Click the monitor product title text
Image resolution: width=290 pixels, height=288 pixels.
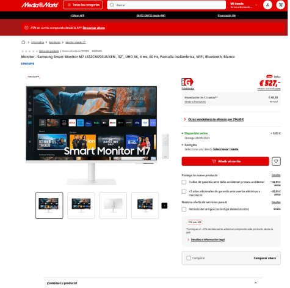[128, 57]
